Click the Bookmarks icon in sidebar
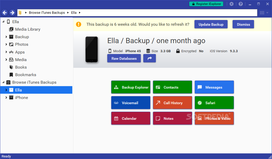The image size is (272, 159). [x=11, y=75]
